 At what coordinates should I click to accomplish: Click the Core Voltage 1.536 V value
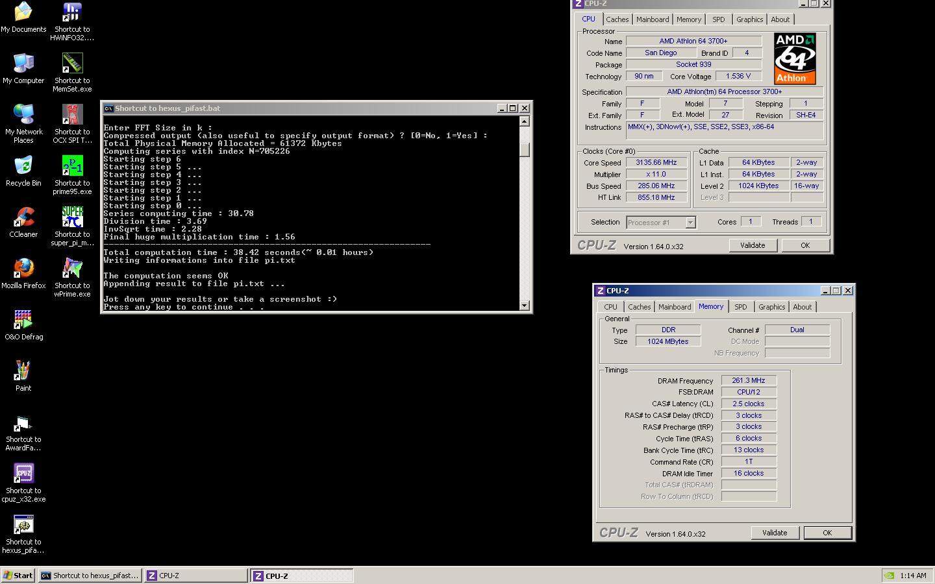pos(738,77)
